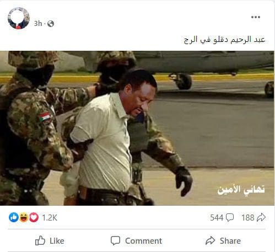The width and height of the screenshot is (275, 252).
Task: Click the curved arrow icon on the Share button
Action: coord(211,240)
